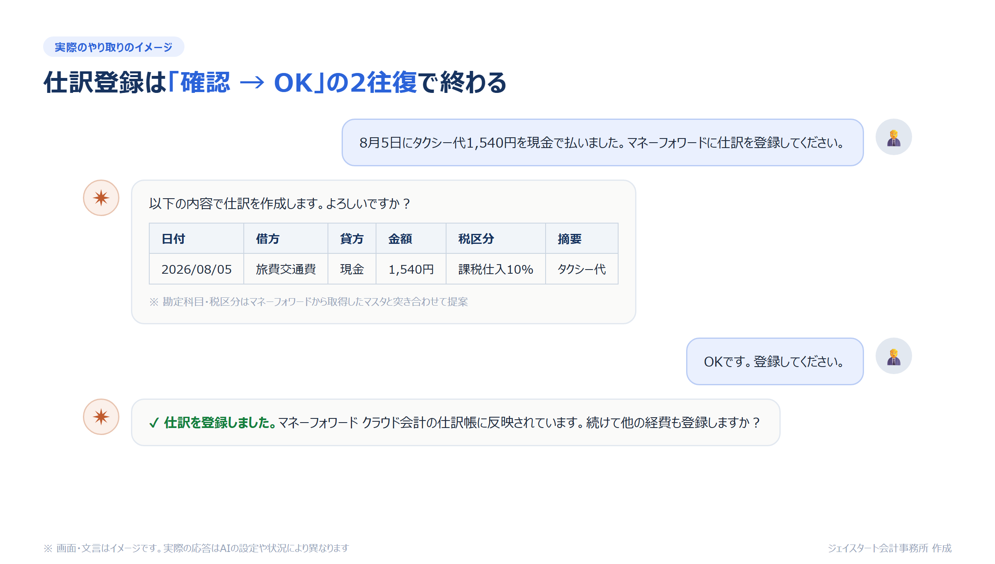Select the date cell 2026/08/05
The image size is (995, 564).
(x=197, y=269)
